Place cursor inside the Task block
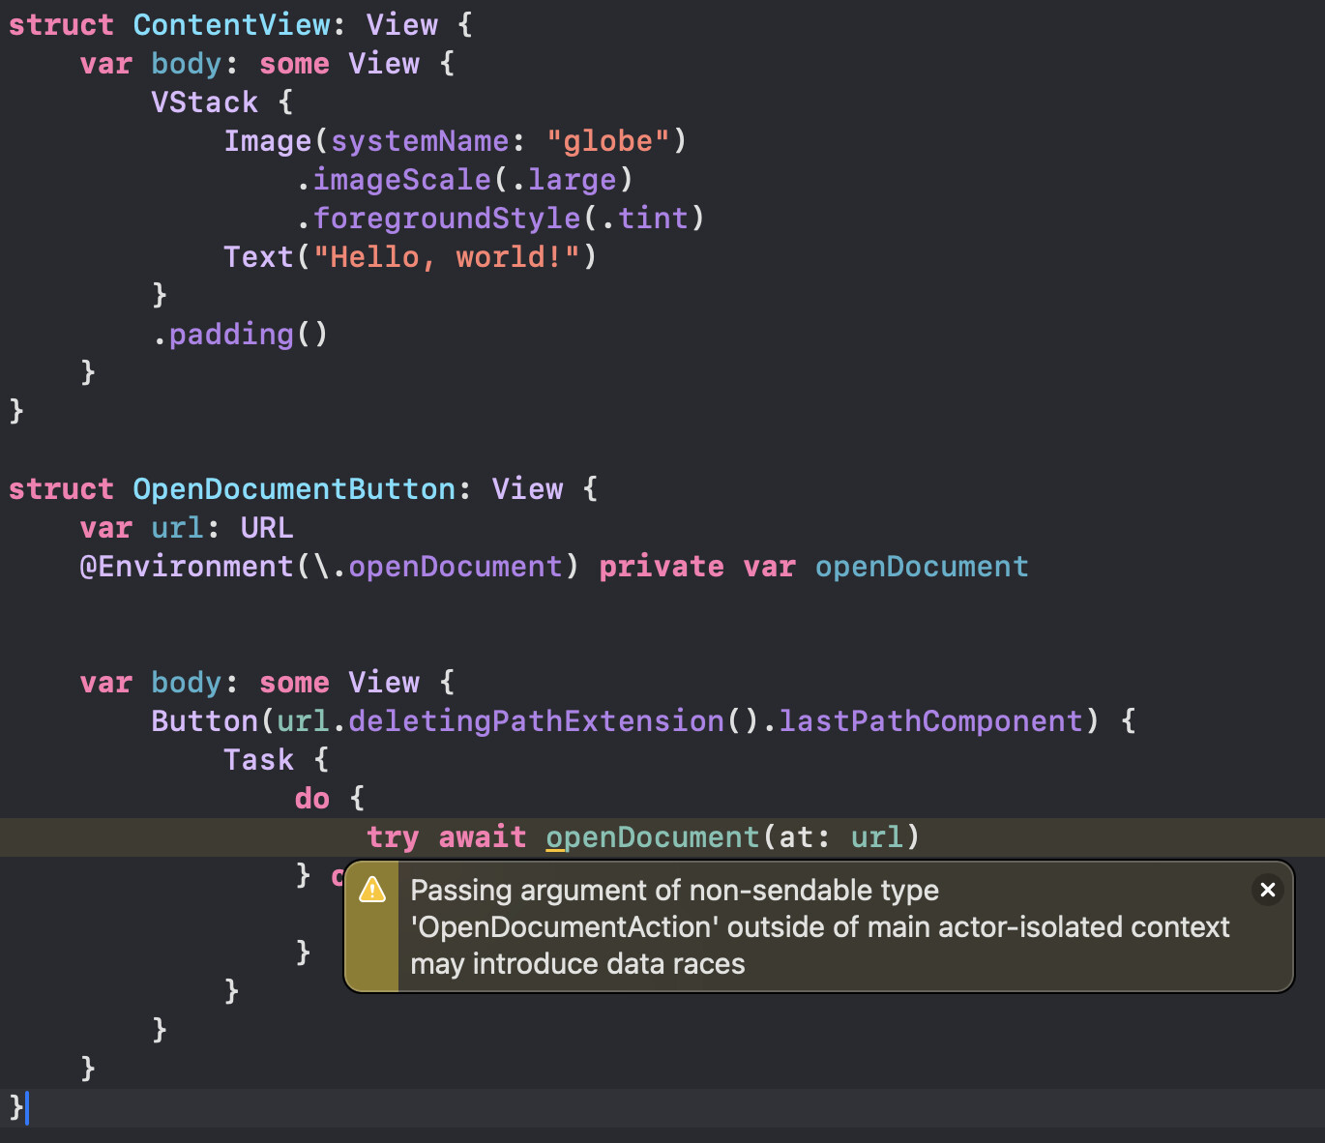 [258, 759]
